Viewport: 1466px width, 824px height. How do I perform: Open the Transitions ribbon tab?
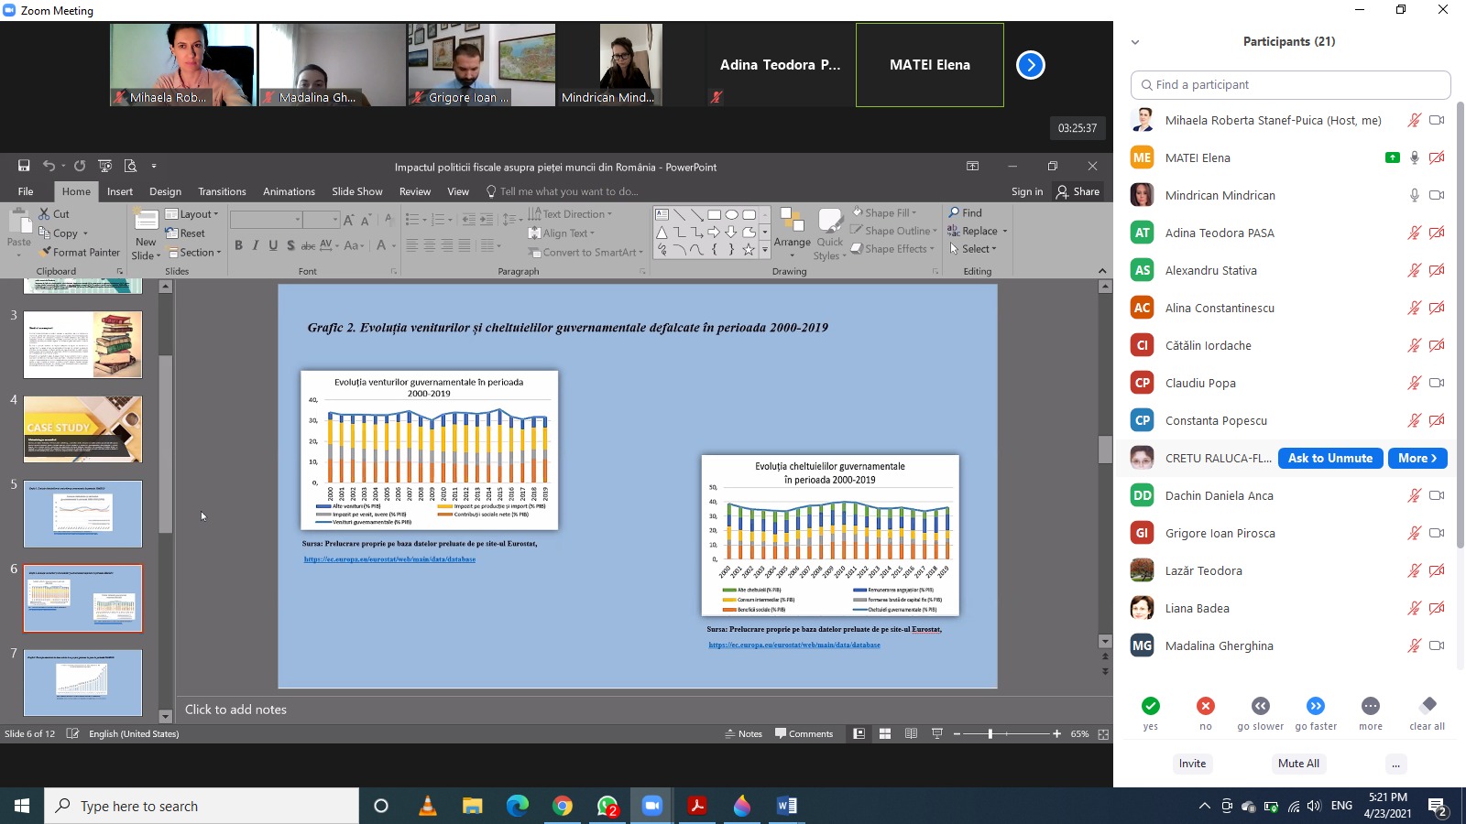pyautogui.click(x=222, y=191)
